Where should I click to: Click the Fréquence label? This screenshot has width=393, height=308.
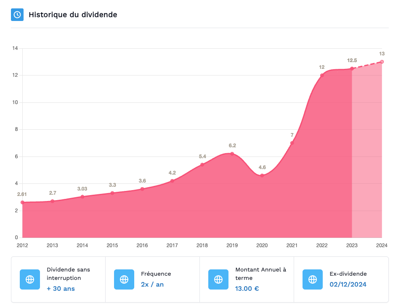point(156,274)
